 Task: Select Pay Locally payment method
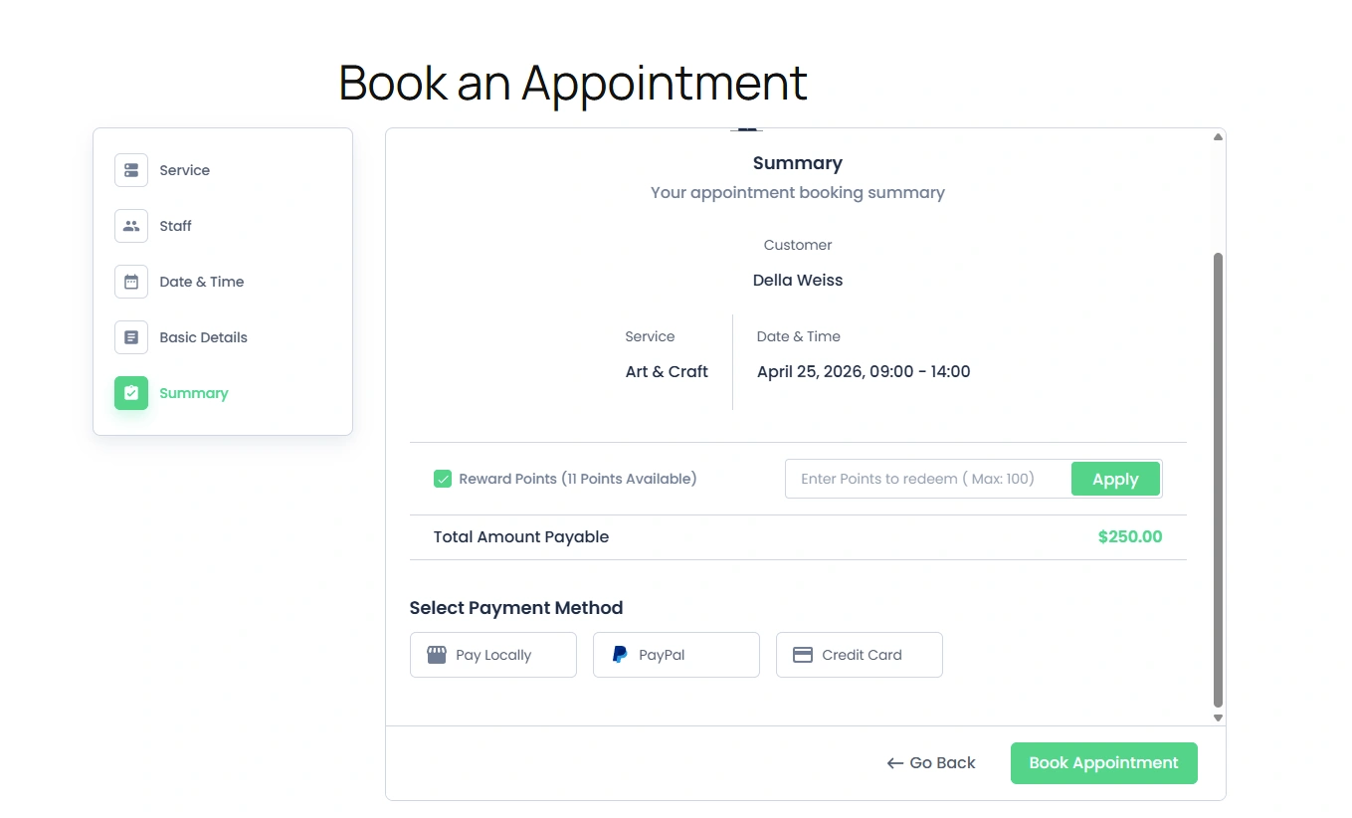point(492,654)
